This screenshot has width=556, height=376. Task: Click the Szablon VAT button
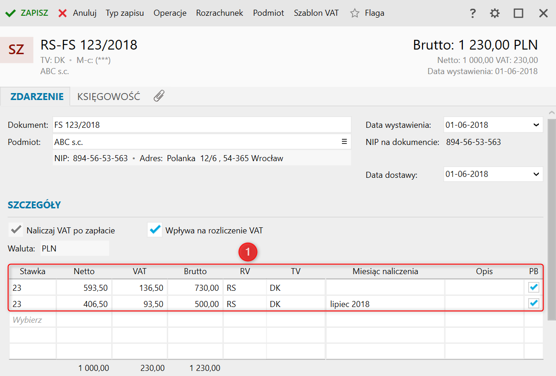[316, 13]
